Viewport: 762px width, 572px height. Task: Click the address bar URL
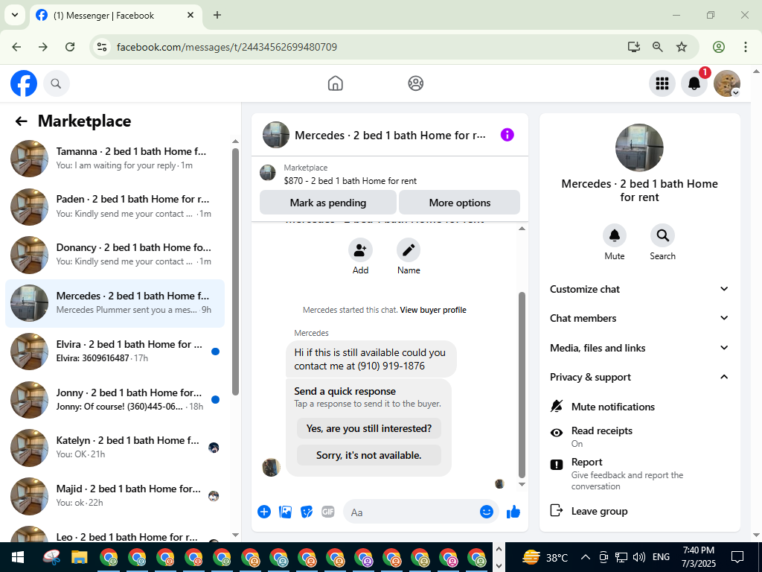(x=227, y=47)
